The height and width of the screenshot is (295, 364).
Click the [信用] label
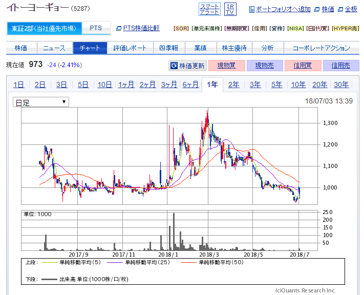(260, 28)
